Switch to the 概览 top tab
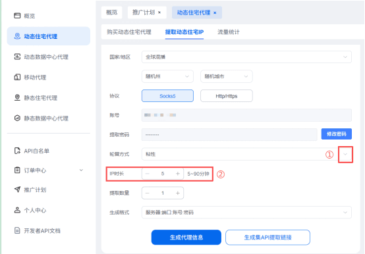 [112, 13]
